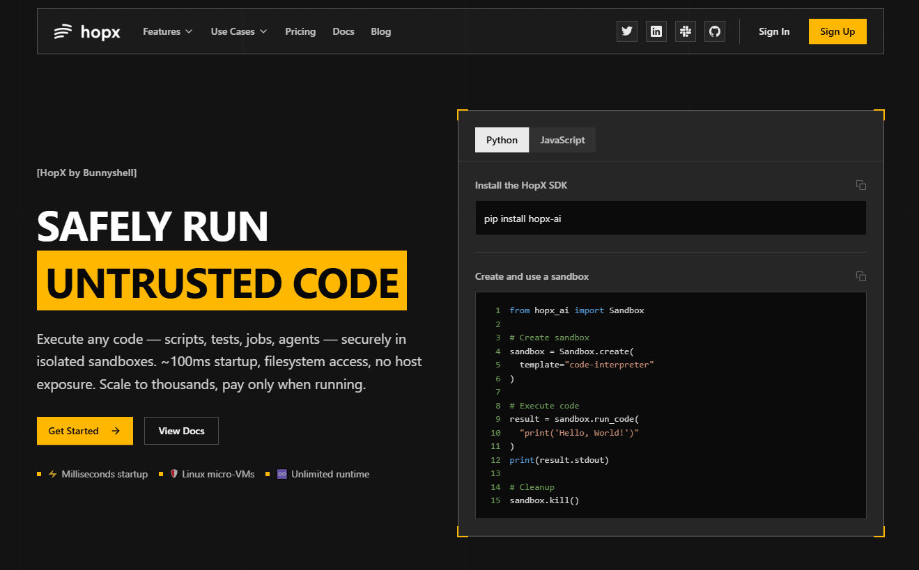Image resolution: width=919 pixels, height=570 pixels.
Task: Expand the Use Cases dropdown menu
Action: (238, 31)
